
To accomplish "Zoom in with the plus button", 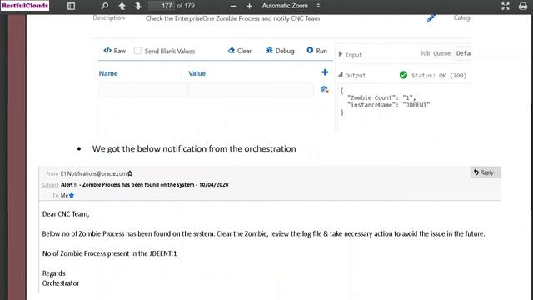I will tap(250, 6).
